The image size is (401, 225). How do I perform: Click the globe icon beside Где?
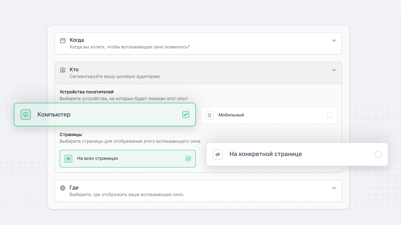coord(63,188)
